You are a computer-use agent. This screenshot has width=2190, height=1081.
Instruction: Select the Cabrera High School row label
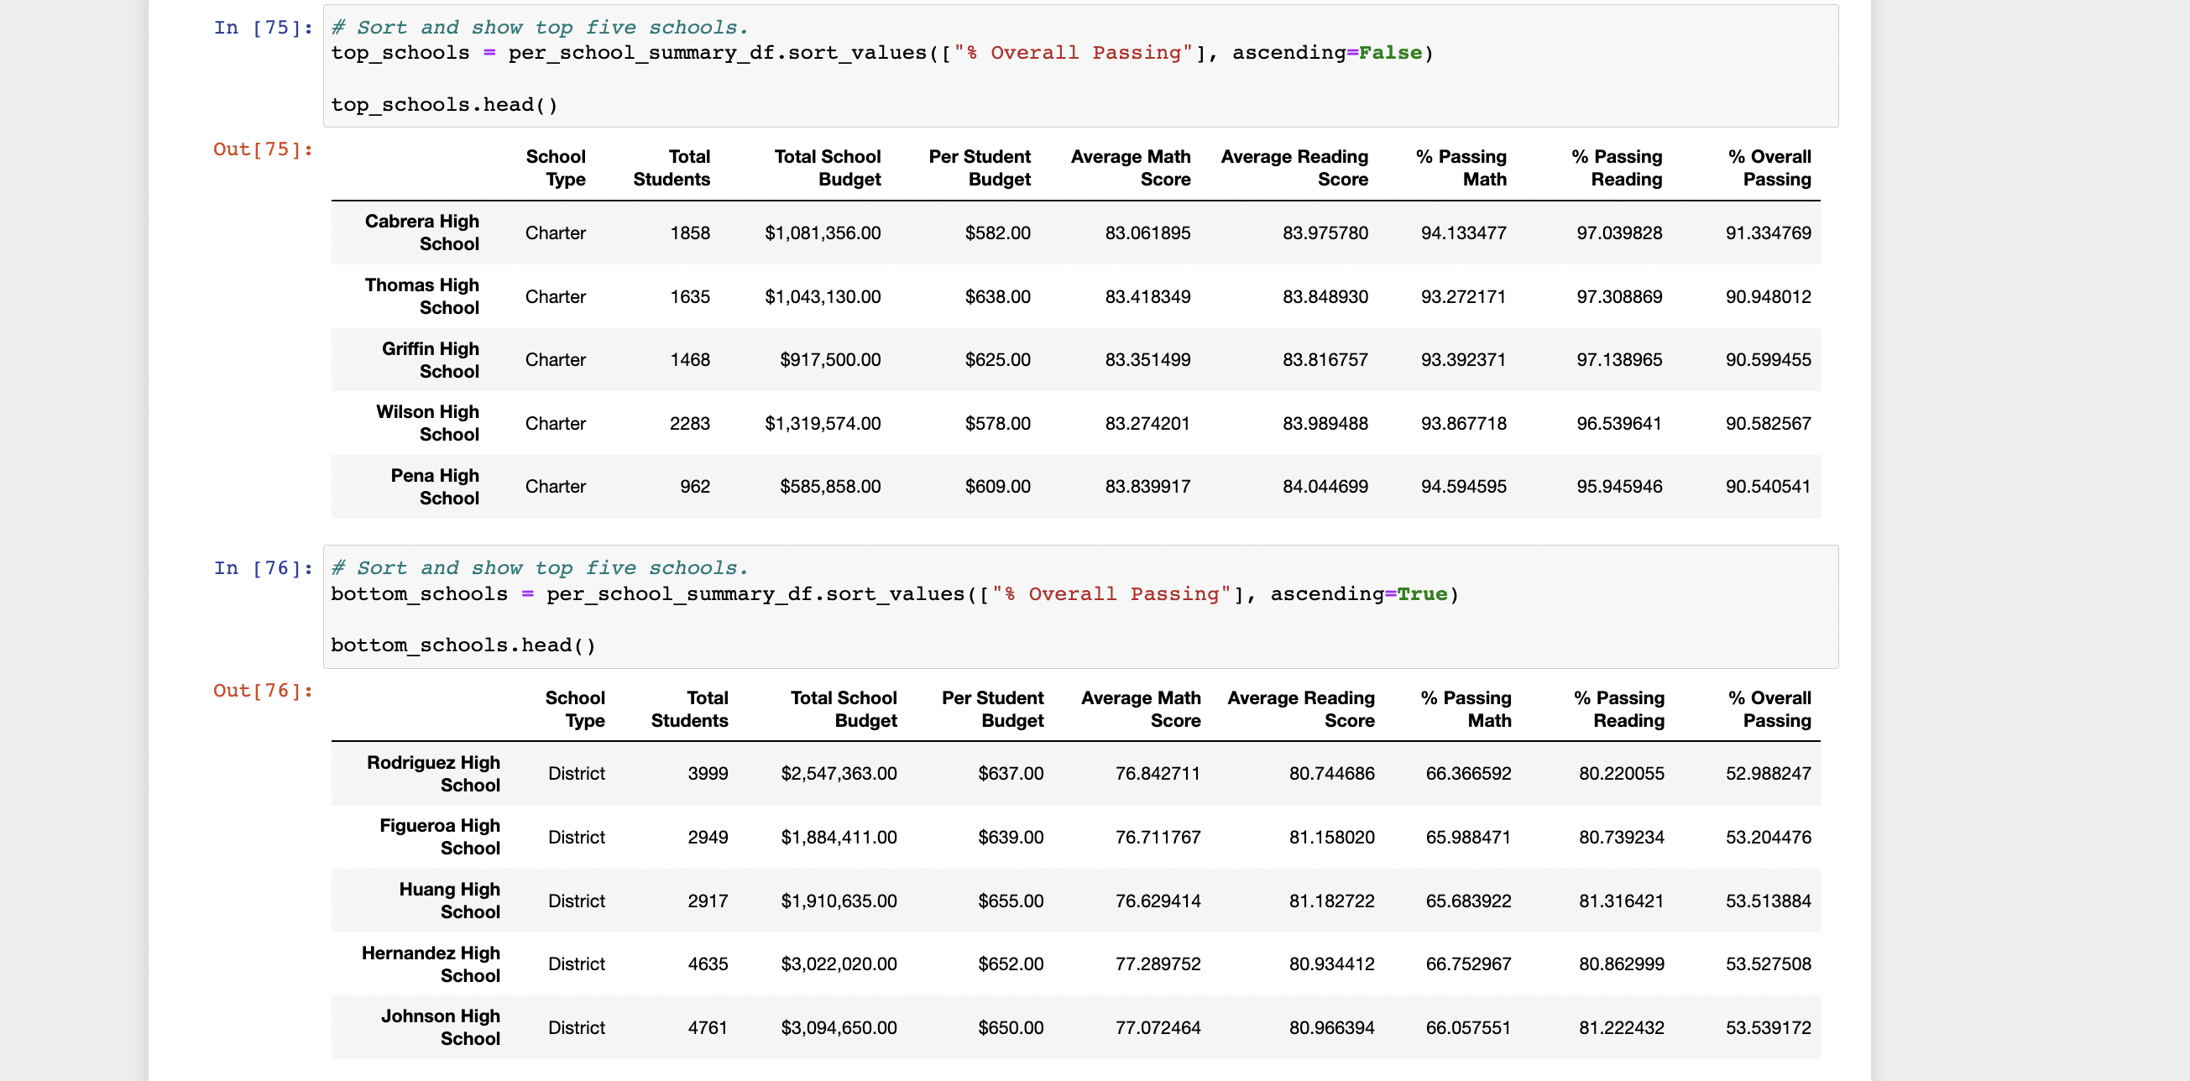coord(421,232)
